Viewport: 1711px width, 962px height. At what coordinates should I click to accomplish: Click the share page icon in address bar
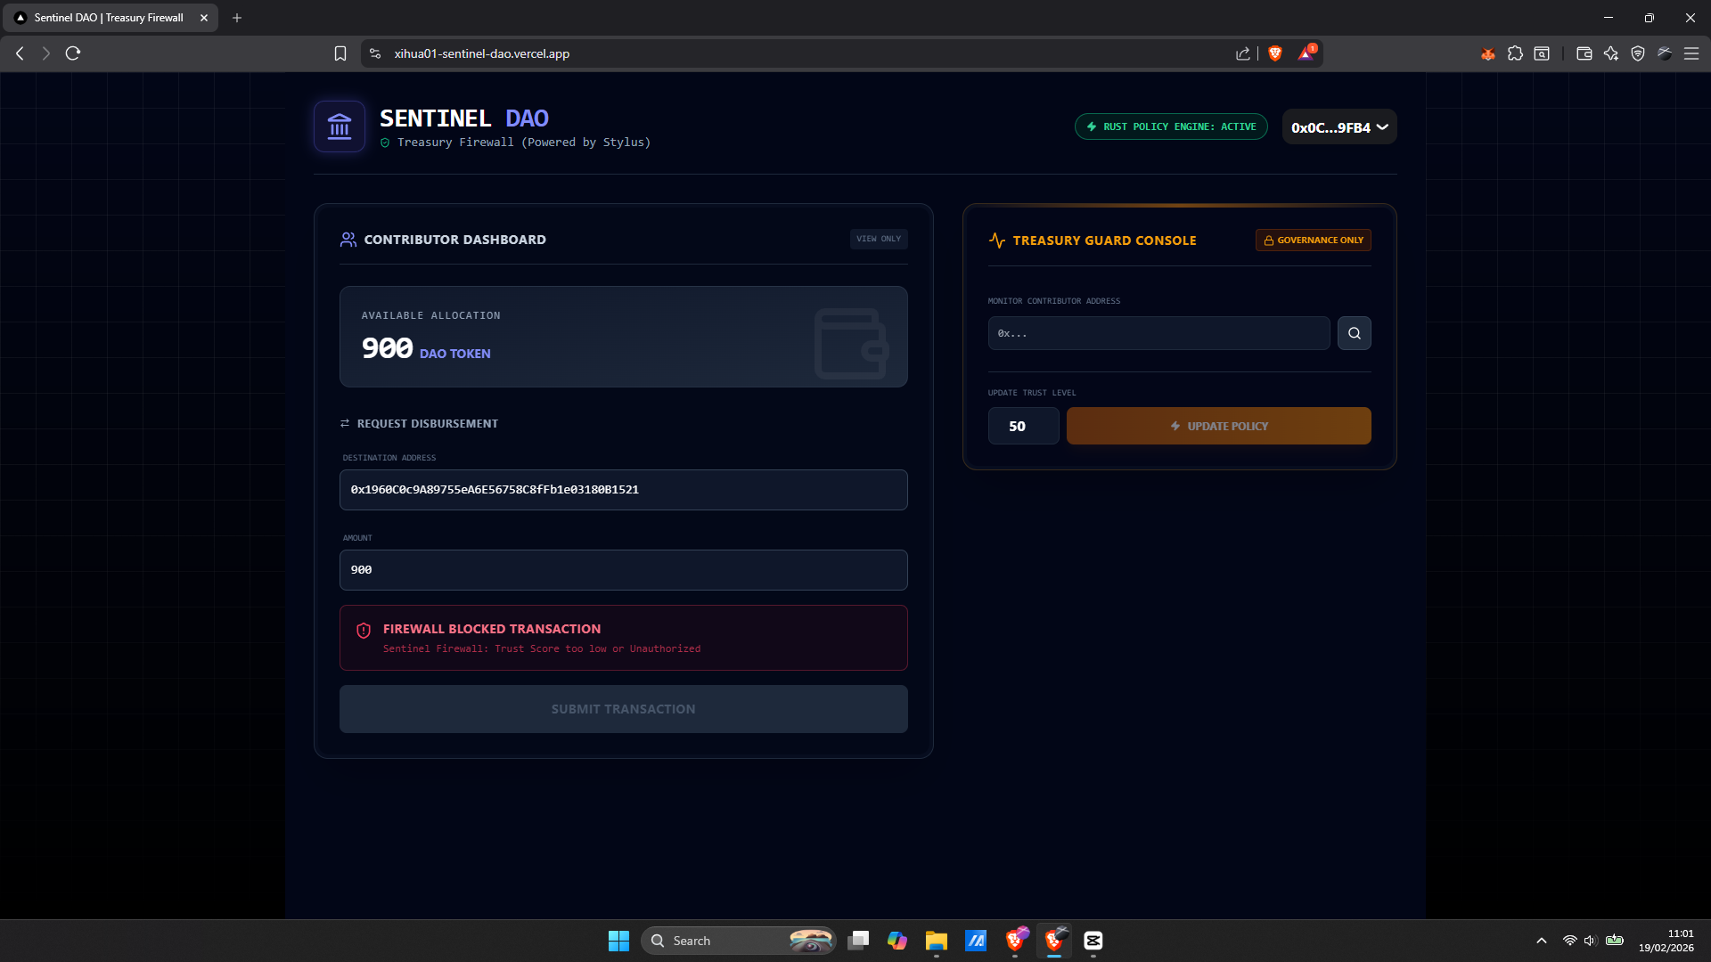point(1243,53)
